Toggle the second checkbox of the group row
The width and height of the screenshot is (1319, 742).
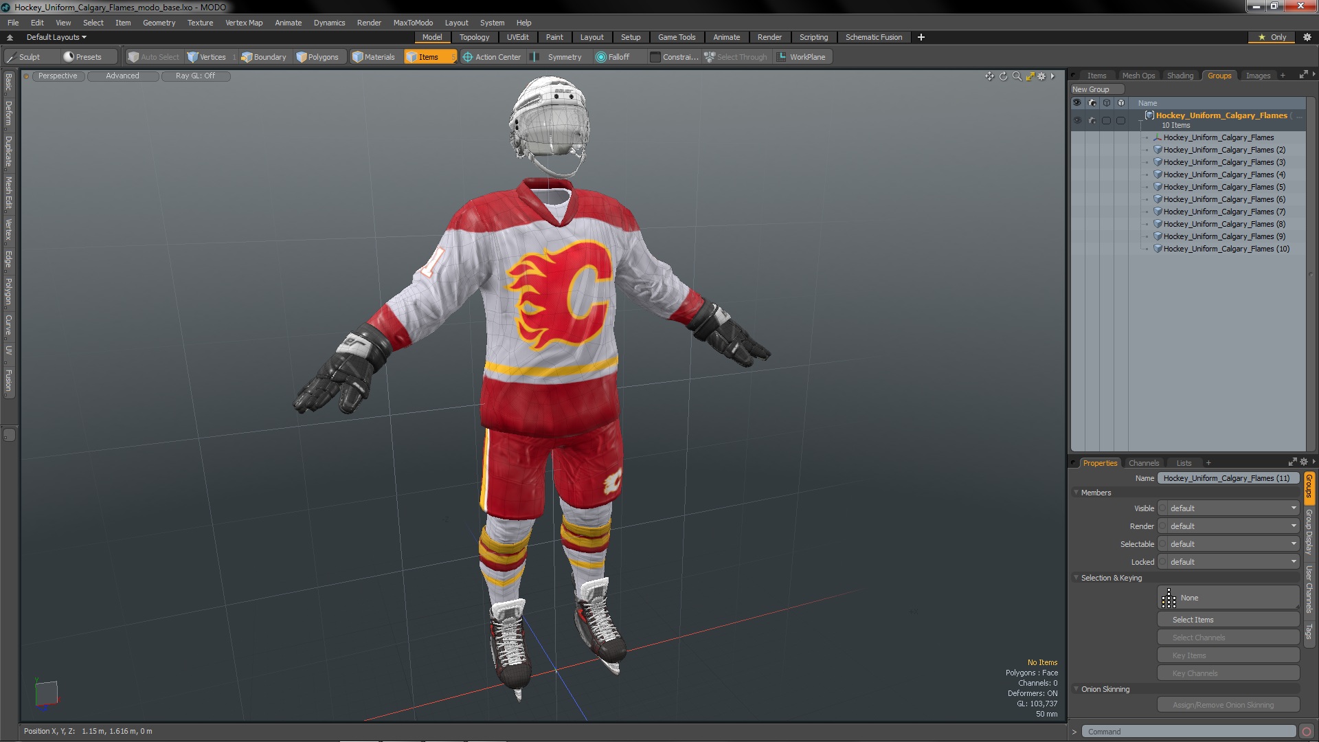pos(1121,120)
